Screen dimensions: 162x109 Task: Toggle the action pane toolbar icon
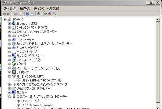point(32,14)
